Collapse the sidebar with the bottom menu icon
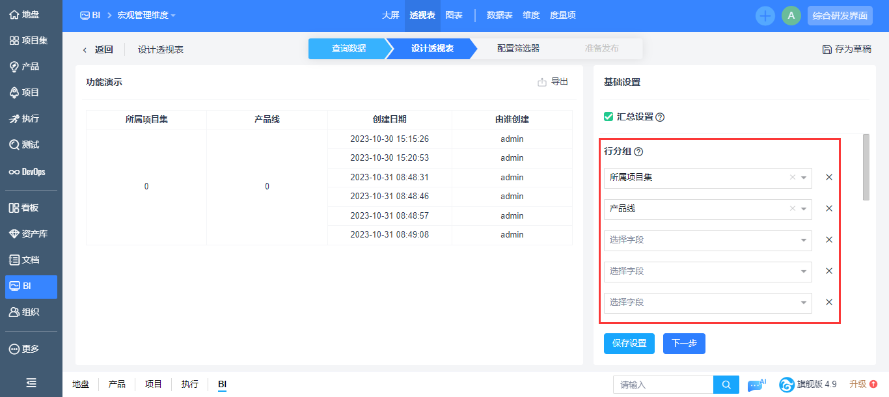The height and width of the screenshot is (397, 889). (x=31, y=383)
